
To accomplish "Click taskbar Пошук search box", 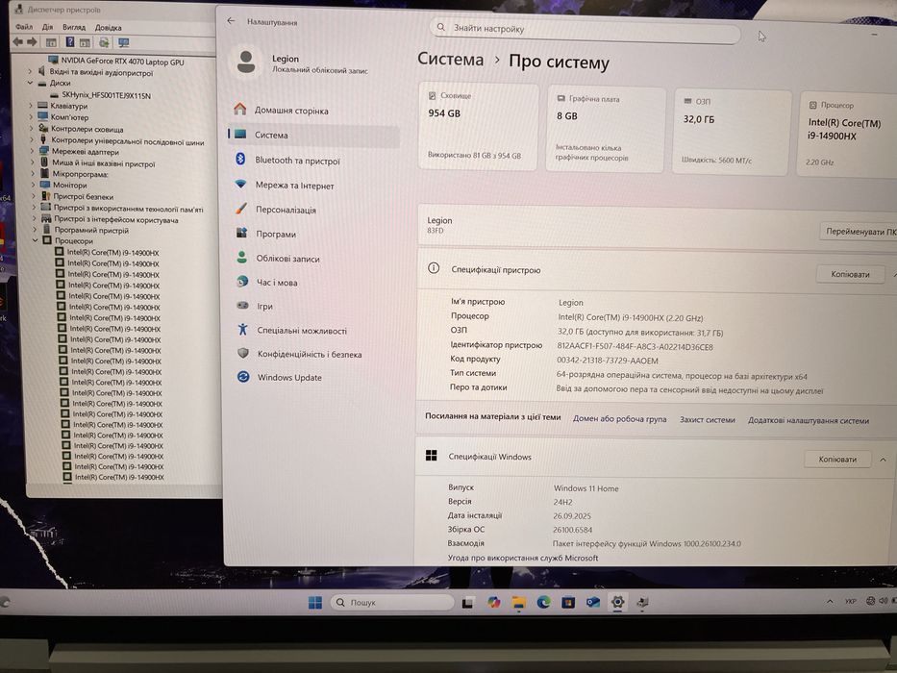I will [x=393, y=603].
